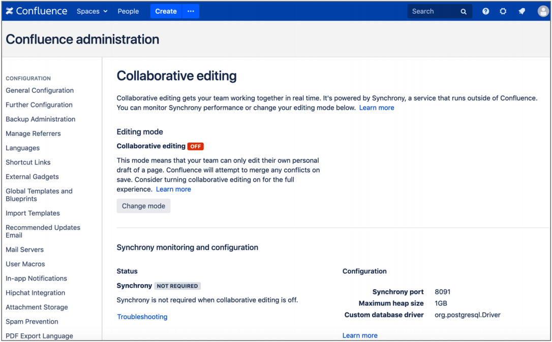Click the NOT REQUIRED status badge

click(177, 286)
